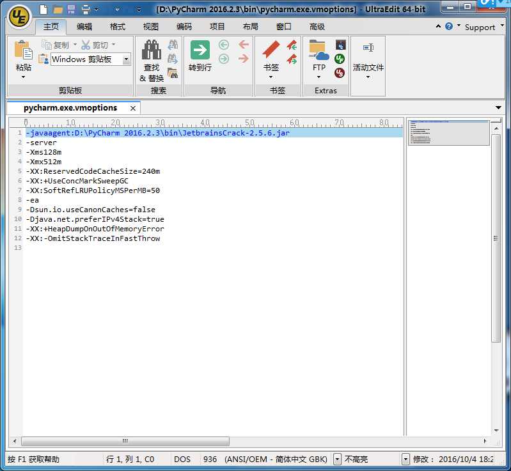Open Find in Files folder-binoculars icon
Image resolution: width=511 pixels, height=471 pixels.
[173, 73]
